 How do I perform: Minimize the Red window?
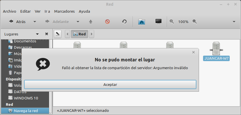[221, 4]
